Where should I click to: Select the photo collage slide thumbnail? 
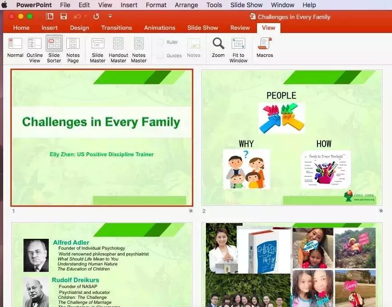[x=292, y=265]
